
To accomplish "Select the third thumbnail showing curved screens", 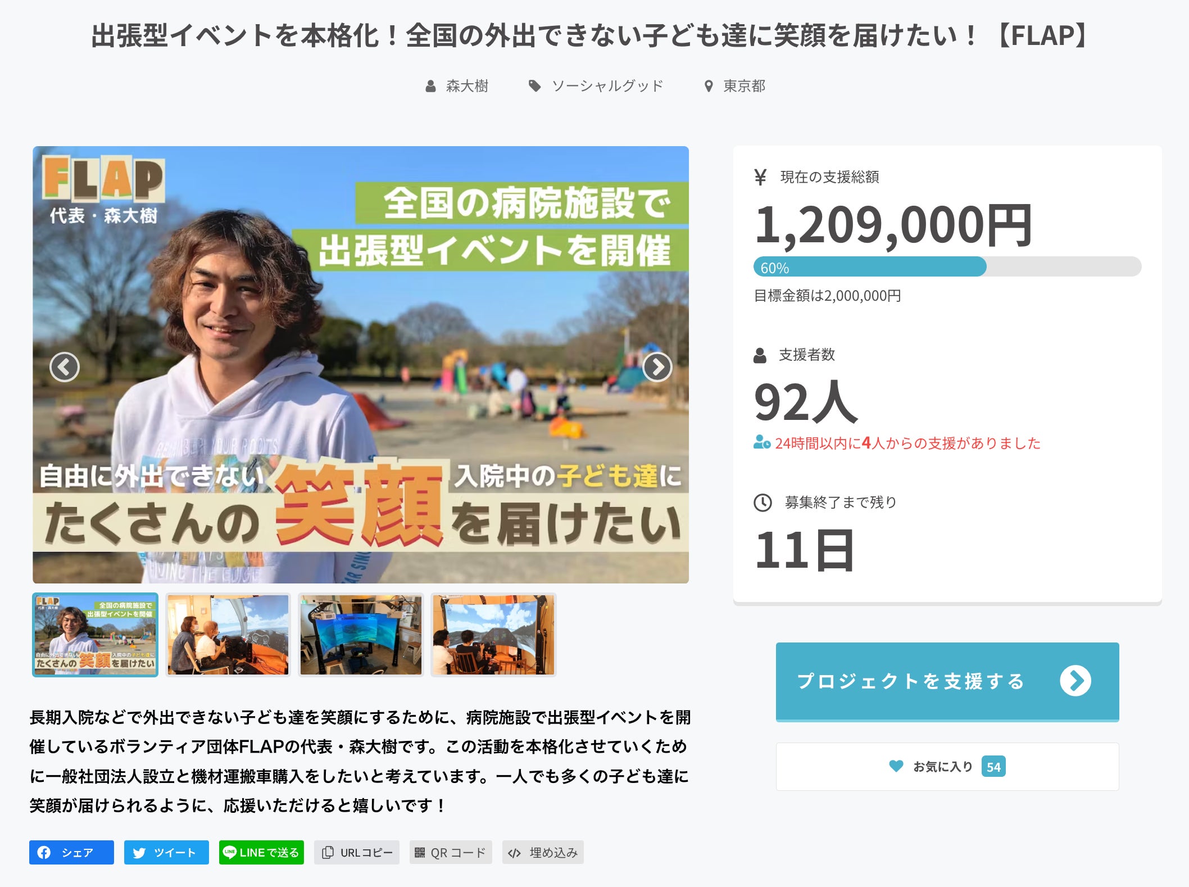I will [x=361, y=635].
